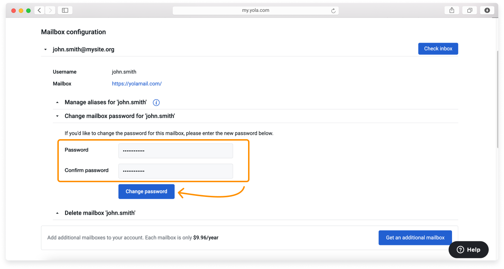The width and height of the screenshot is (504, 269).
Task: Reload the page using the refresh icon
Action: tap(334, 10)
